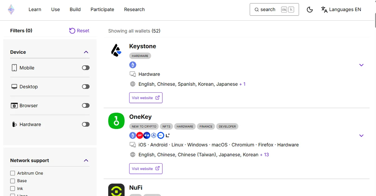Check the Arbitrum One network checkbox
This screenshot has width=376, height=196.
pos(13,173)
